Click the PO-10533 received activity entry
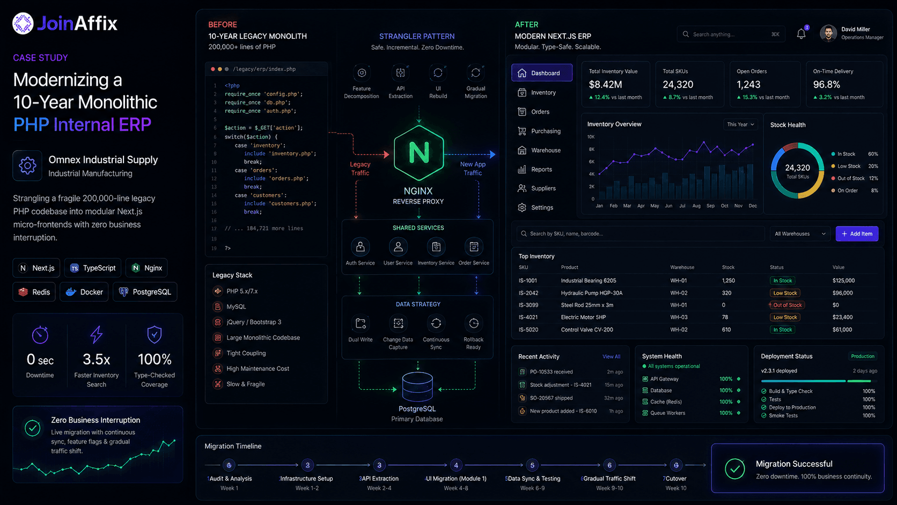 click(571, 372)
